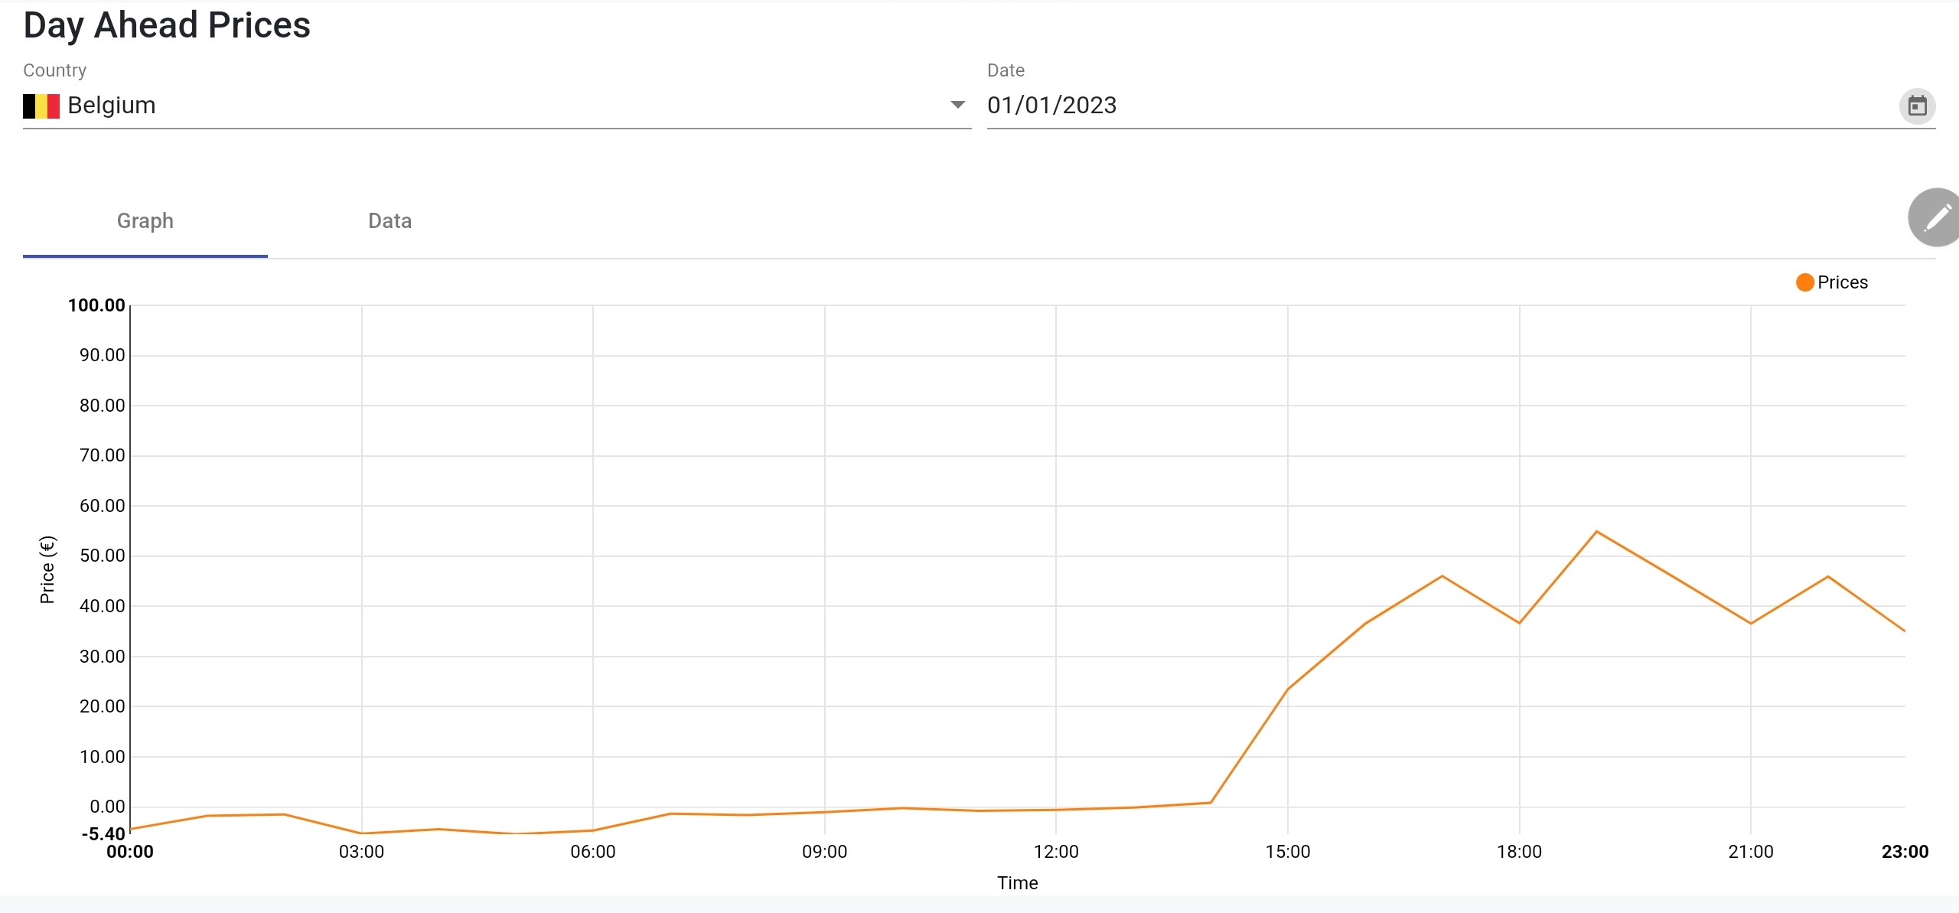This screenshot has height=913, width=1959.
Task: Select the Graph tab
Action: 145,221
